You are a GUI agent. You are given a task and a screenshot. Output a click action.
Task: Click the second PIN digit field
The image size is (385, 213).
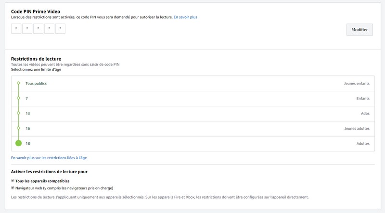(x=27, y=29)
